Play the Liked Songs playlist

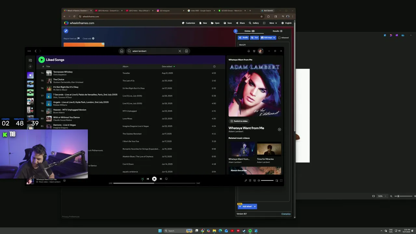42,59
